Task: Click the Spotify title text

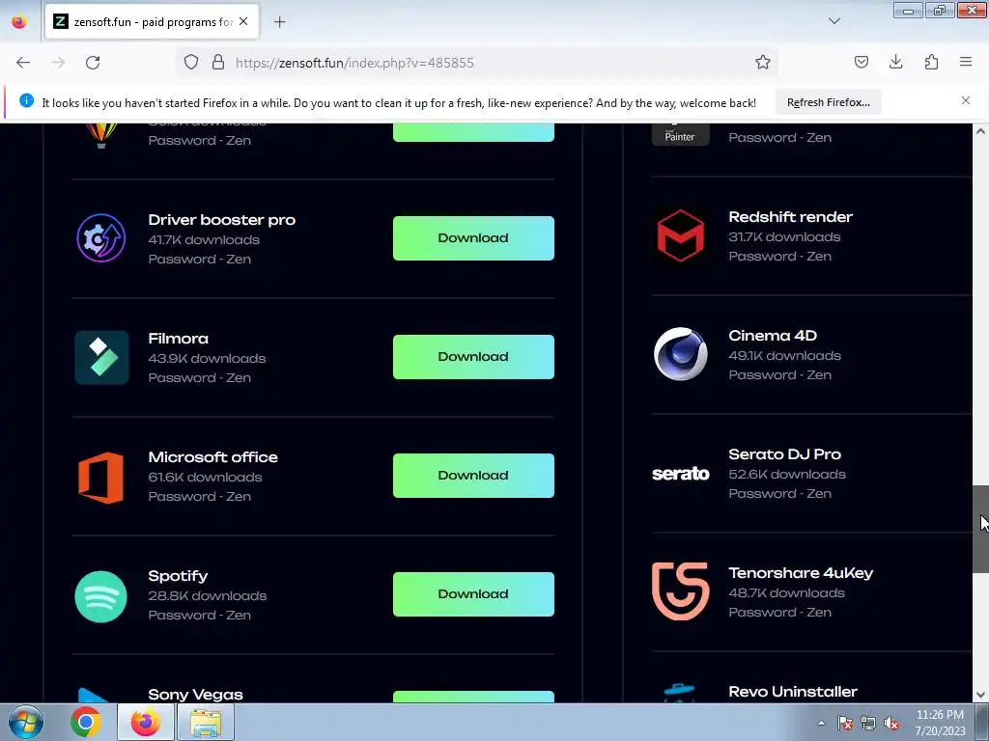Action: click(x=178, y=576)
